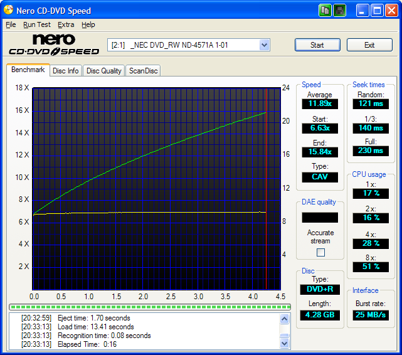Toggle the Accurate stream checkbox
This screenshot has width=402, height=355.
(320, 253)
